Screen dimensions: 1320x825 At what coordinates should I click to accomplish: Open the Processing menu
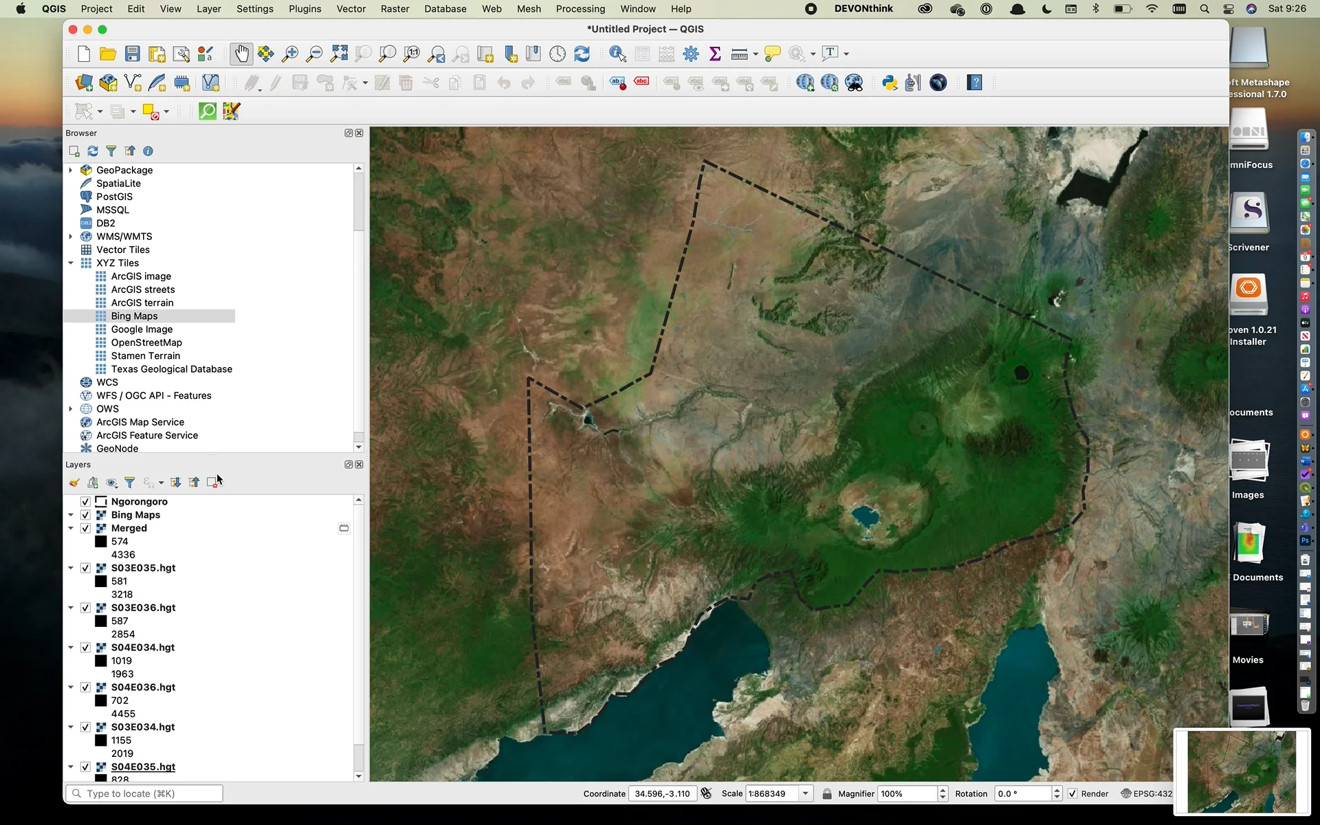[580, 9]
